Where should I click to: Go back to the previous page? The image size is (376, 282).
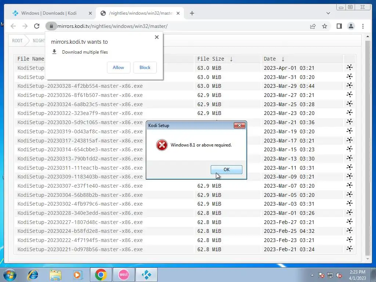[x=13, y=26]
